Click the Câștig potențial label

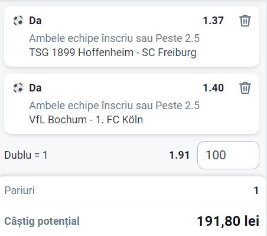pyautogui.click(x=42, y=221)
